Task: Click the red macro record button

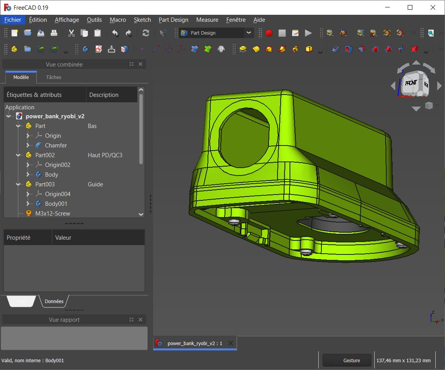Action: (269, 33)
